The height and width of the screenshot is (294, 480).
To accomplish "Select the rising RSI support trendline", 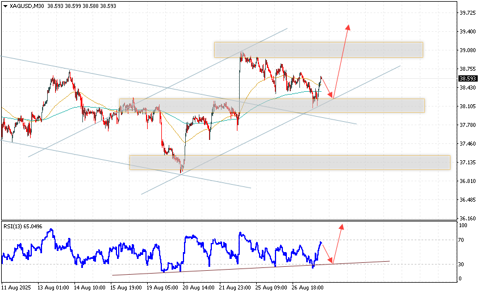I will (x=251, y=268).
